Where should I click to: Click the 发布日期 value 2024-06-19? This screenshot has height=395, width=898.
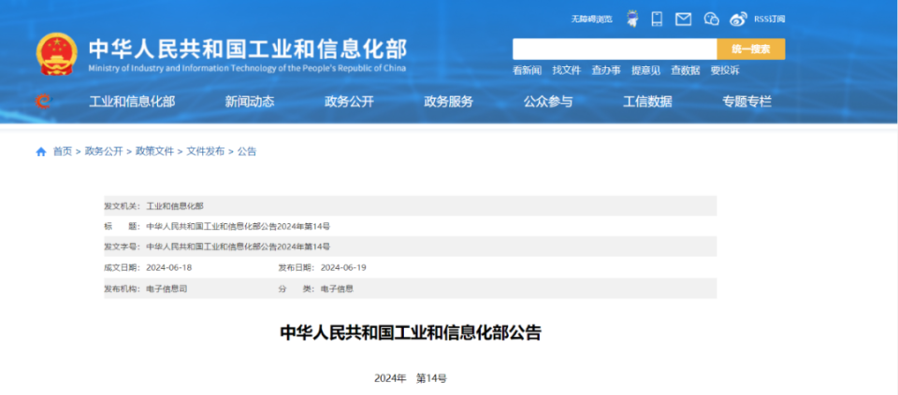343,267
